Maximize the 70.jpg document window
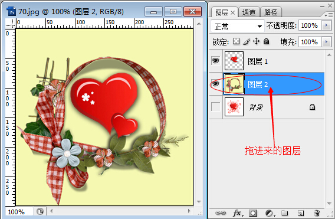Screen dimensions: 335x219 pyautogui.click(x=173, y=12)
